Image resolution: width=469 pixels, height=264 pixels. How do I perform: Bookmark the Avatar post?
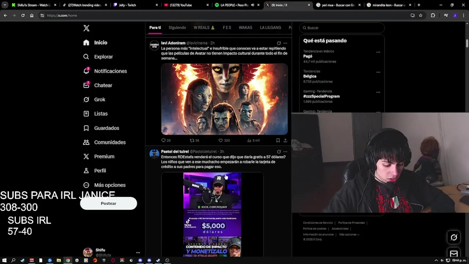pyautogui.click(x=278, y=140)
